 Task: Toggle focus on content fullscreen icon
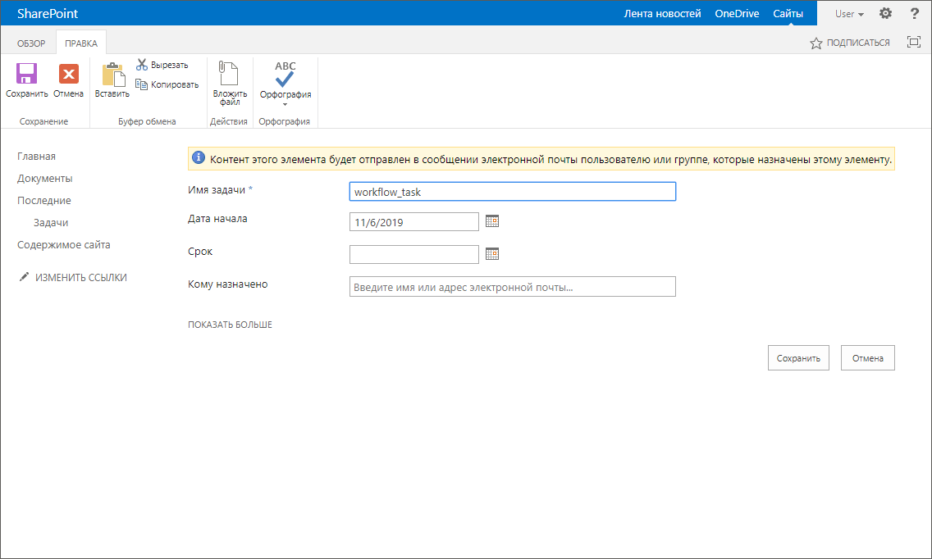point(913,43)
